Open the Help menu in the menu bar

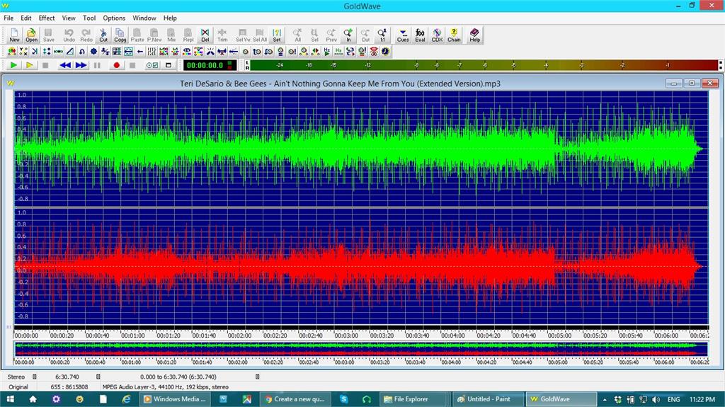click(170, 18)
